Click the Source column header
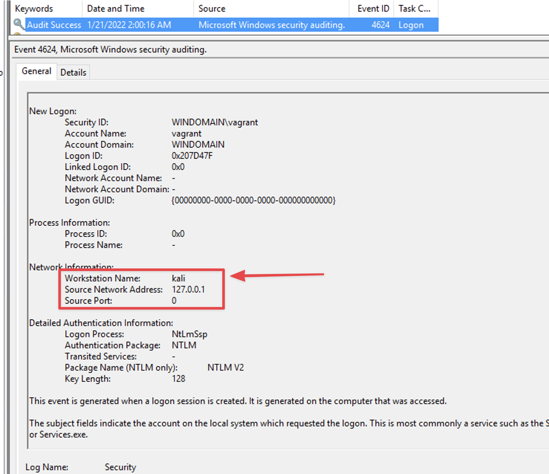Screen dimensions: 549x474 [212, 9]
